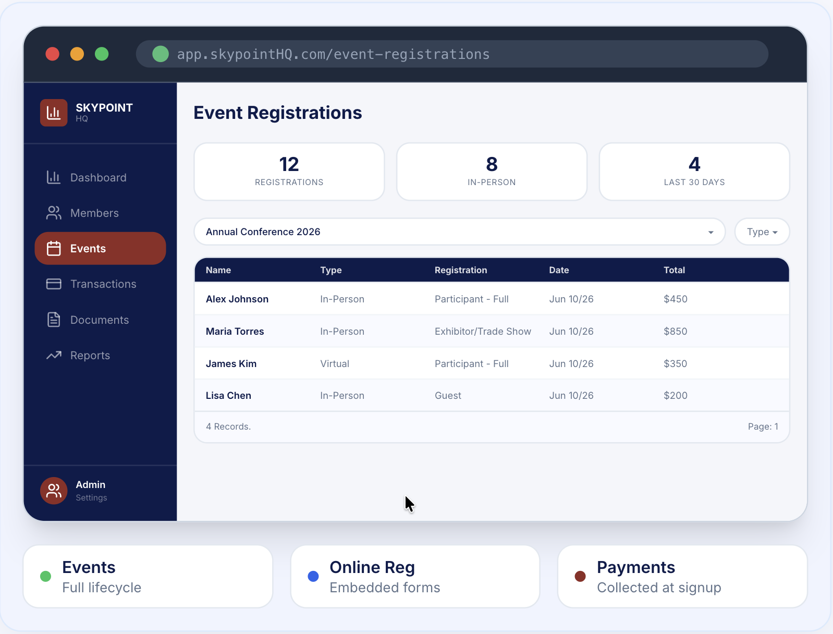Click Exhibitor/Trade Show registration cell
Image resolution: width=833 pixels, height=634 pixels.
pyautogui.click(x=483, y=331)
